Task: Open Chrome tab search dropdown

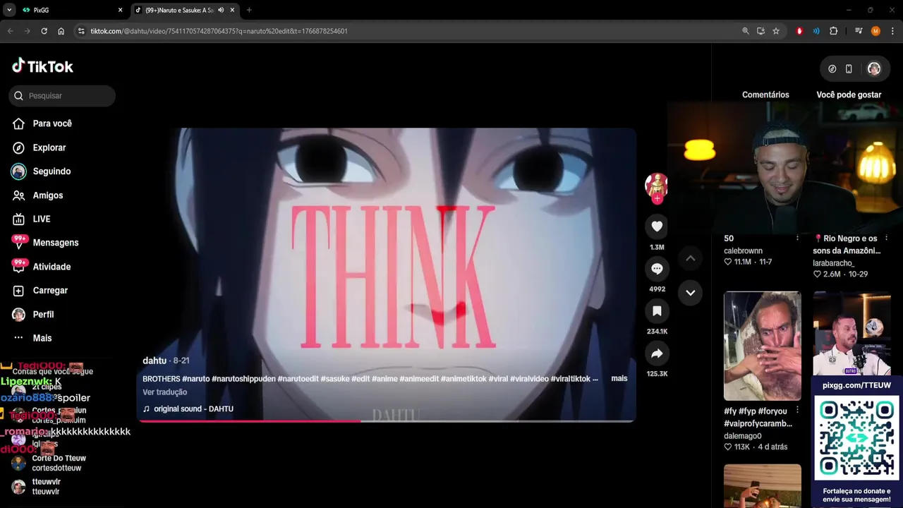Action: (x=9, y=10)
